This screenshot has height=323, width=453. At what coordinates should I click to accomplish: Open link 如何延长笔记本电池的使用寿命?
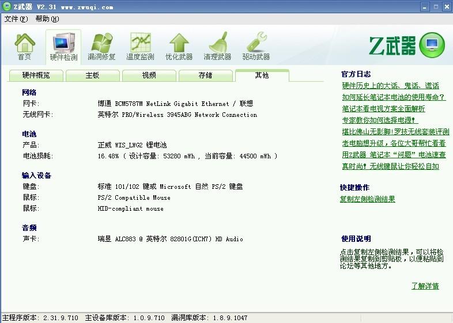(394, 97)
